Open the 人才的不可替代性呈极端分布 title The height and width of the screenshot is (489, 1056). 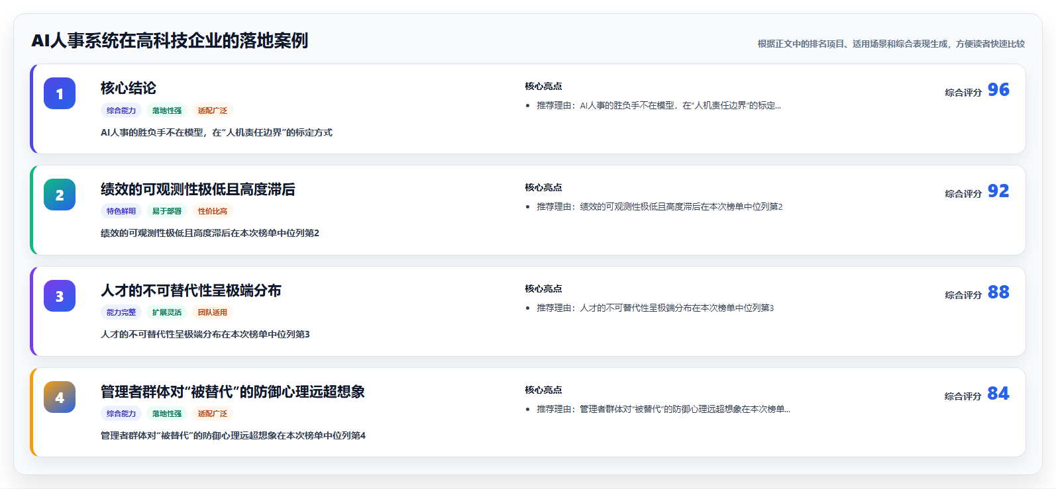[191, 290]
